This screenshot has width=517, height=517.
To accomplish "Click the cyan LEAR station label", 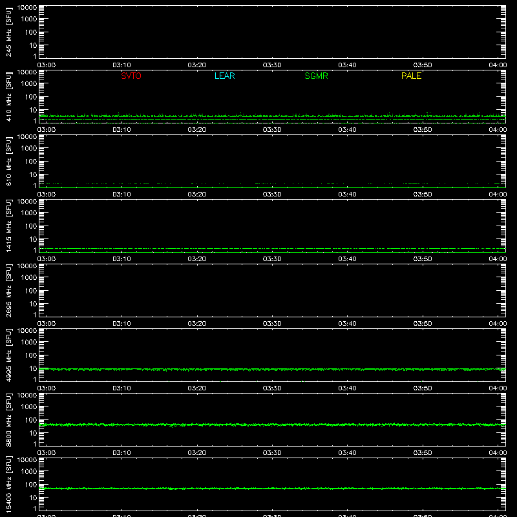I will [x=224, y=76].
